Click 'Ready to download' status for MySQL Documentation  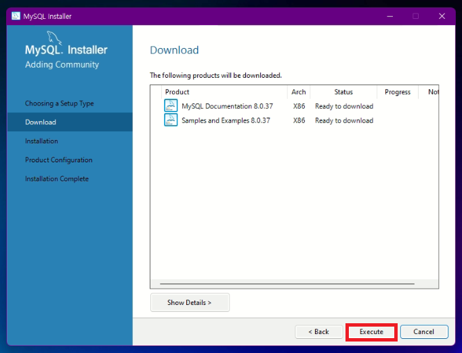[x=344, y=106]
